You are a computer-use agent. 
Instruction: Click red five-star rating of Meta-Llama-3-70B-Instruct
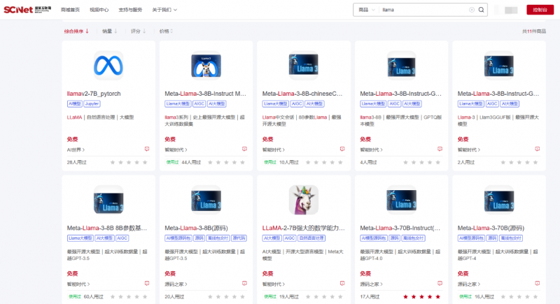coord(421,297)
